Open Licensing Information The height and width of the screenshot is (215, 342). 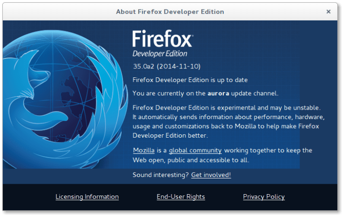point(87,196)
